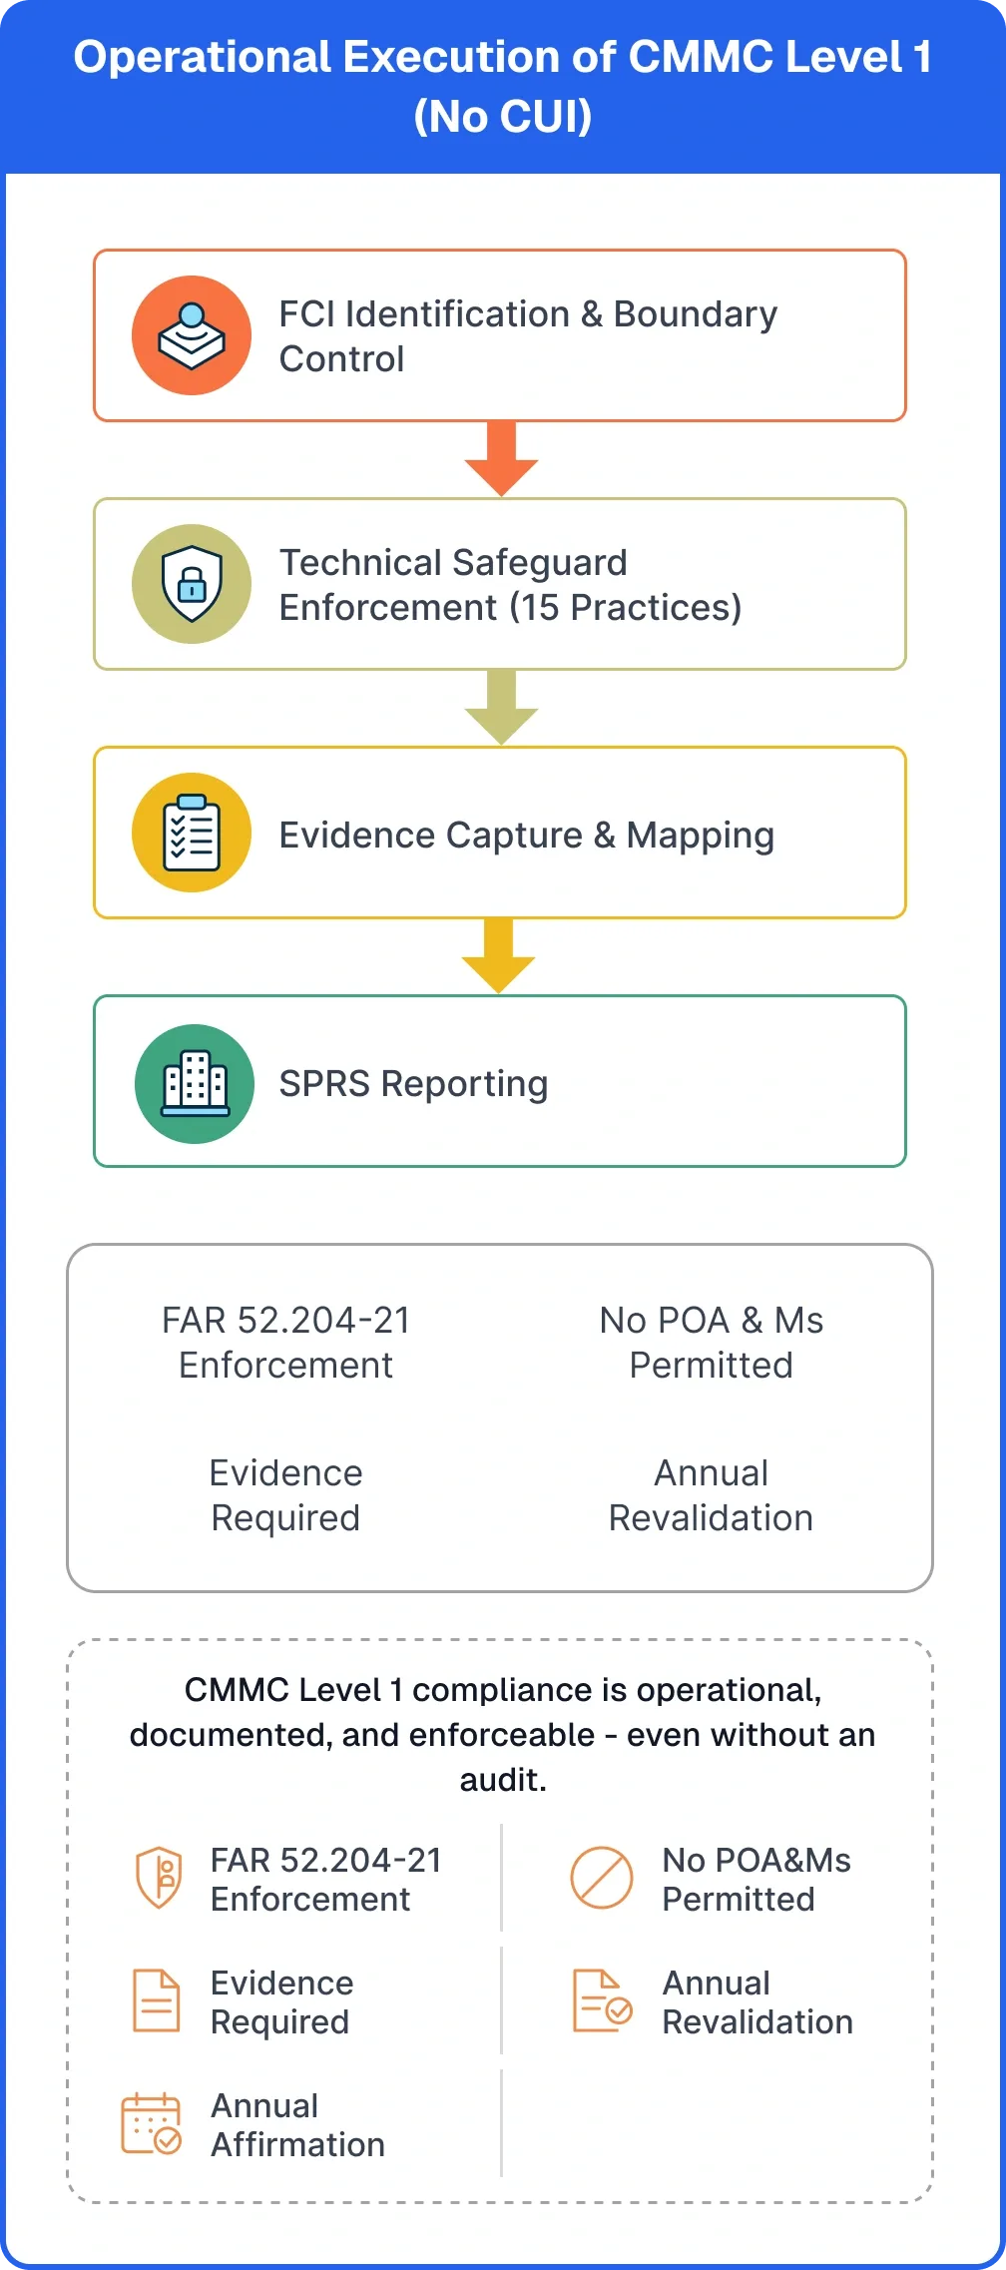Select the FCI Identification & Boundary Control box

(500, 335)
